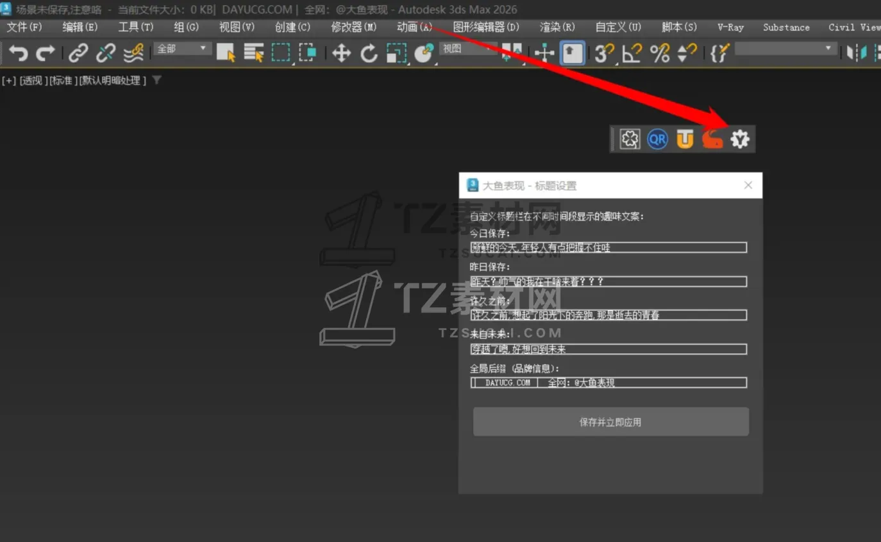This screenshot has width=881, height=542.
Task: Undo the last action
Action: coord(18,53)
